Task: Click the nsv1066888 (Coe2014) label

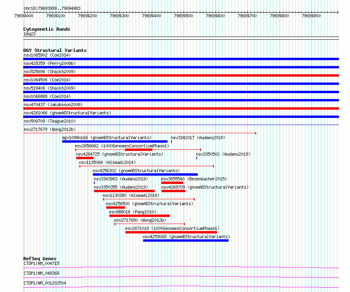Action: 47,96
